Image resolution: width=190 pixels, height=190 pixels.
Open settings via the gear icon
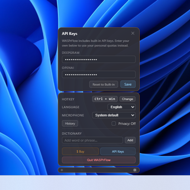pyautogui.click(x=135, y=170)
